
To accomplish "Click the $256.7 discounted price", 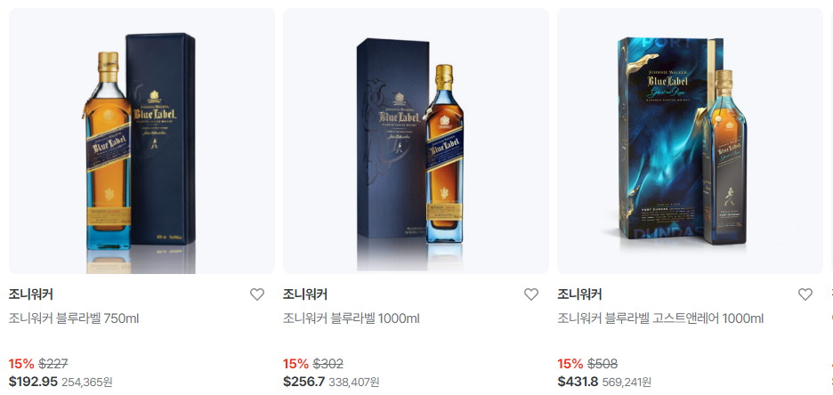I will pos(303,382).
